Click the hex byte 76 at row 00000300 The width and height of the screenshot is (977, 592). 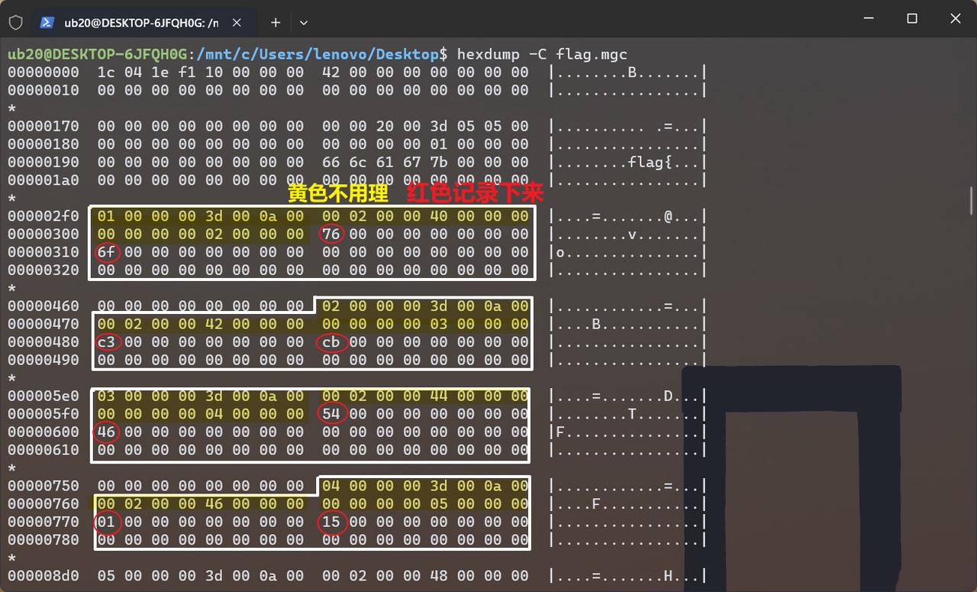pos(331,234)
